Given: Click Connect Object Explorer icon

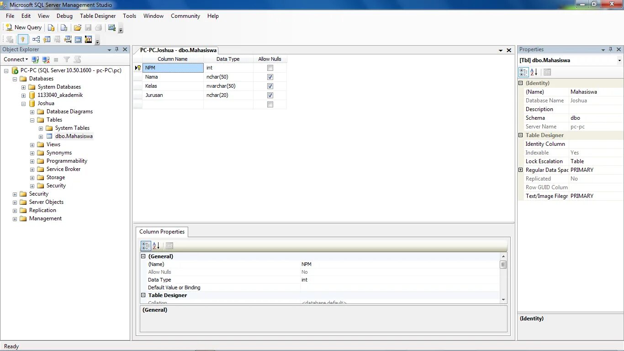Looking at the screenshot, I should [x=35, y=59].
